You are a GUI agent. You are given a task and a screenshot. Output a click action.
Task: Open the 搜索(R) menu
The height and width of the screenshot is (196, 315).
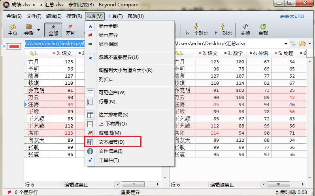point(74,16)
